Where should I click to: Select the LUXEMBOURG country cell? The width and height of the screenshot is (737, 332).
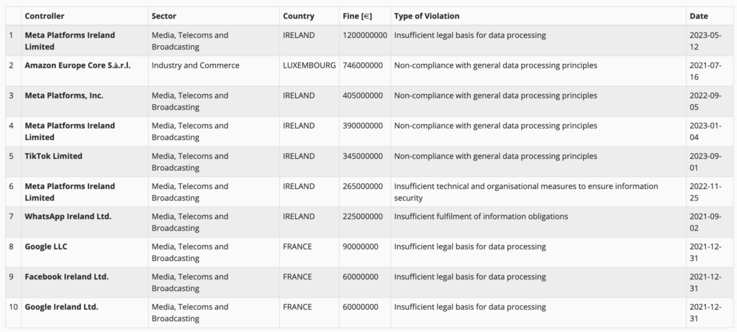[x=309, y=65]
